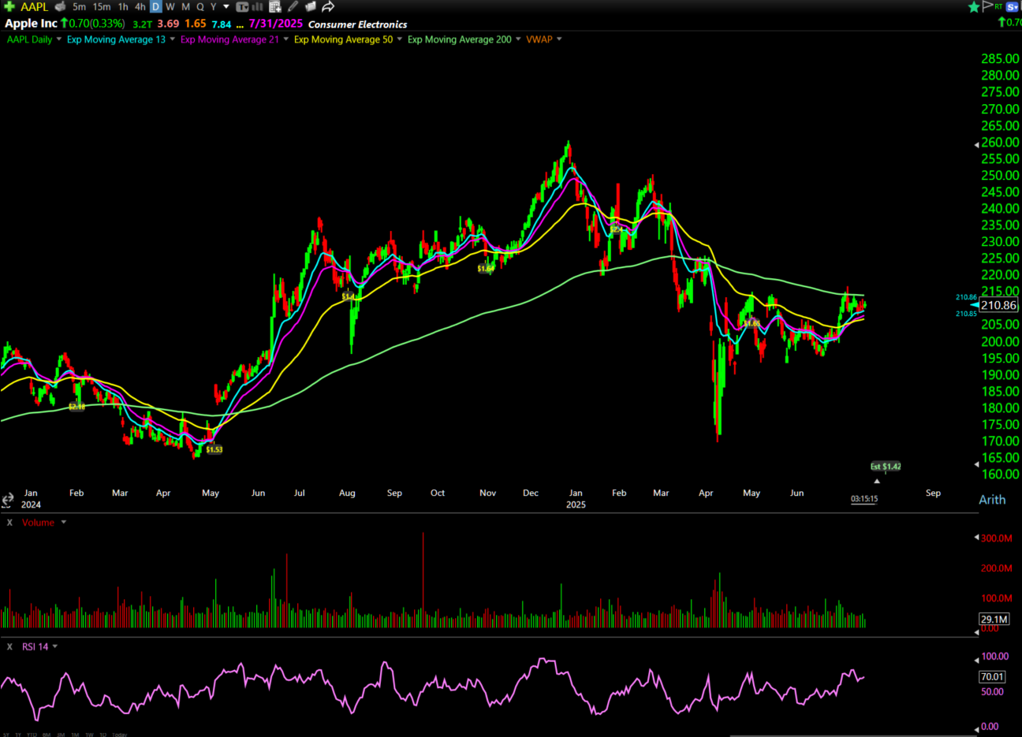1022x737 pixels.
Task: Open the Volume indicator dropdown arrow
Action: point(64,523)
